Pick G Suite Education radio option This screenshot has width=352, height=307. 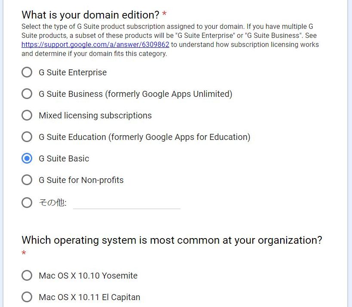[27, 137]
